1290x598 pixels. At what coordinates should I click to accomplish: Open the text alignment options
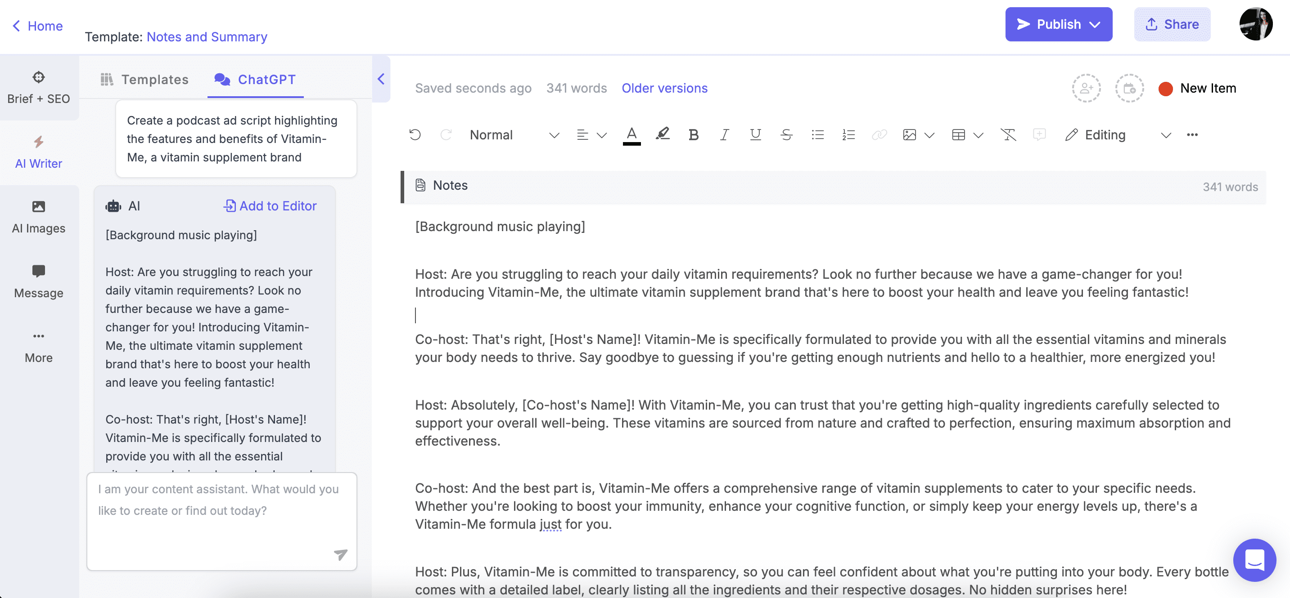[582, 134]
